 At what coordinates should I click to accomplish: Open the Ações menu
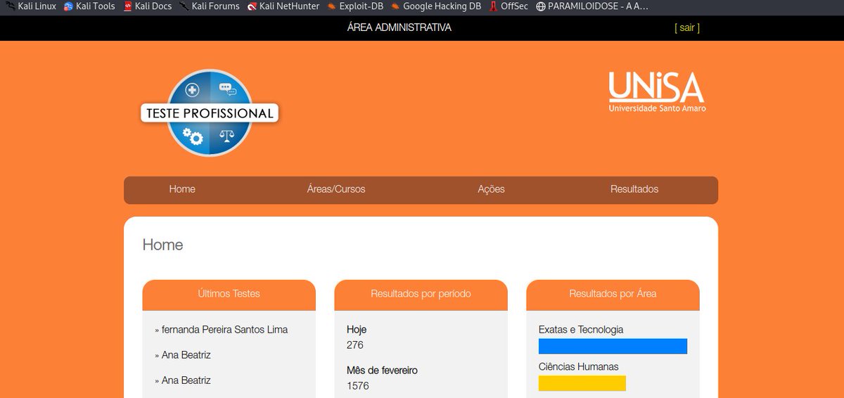point(491,189)
